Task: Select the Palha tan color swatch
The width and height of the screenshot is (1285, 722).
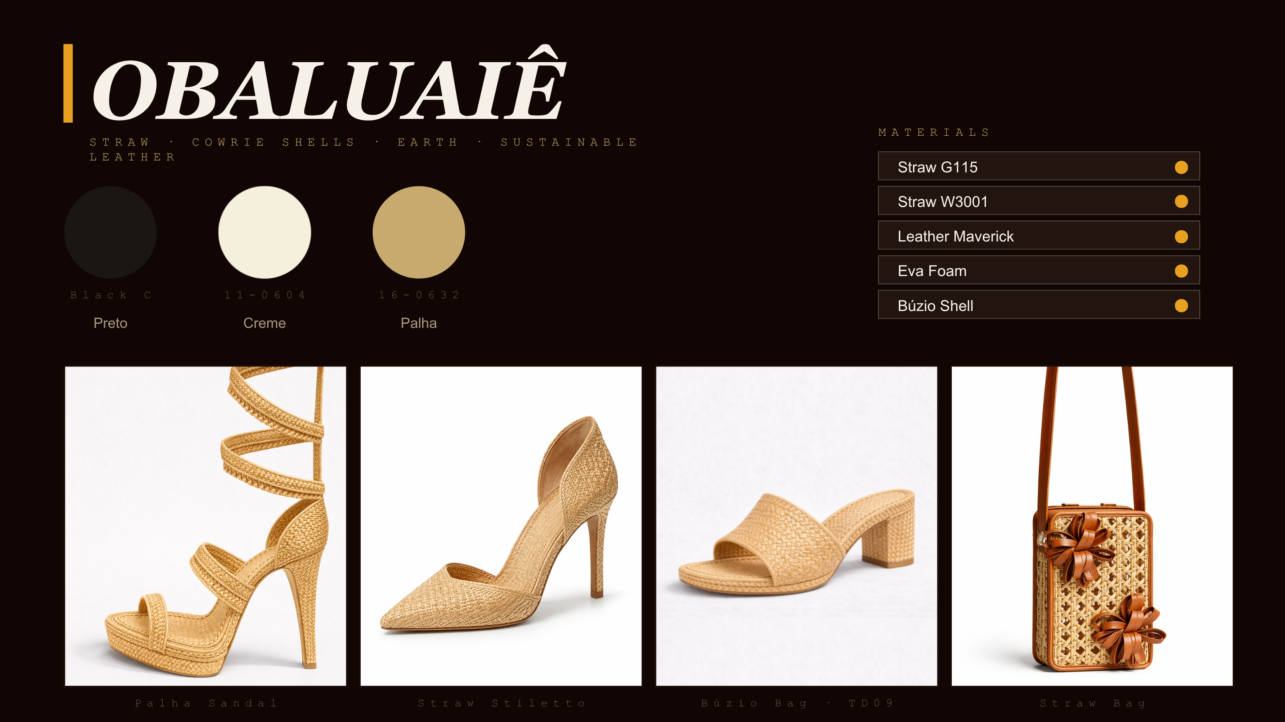Action: click(x=418, y=232)
